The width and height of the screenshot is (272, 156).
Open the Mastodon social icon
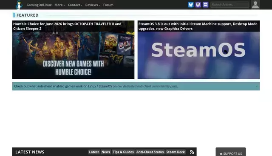click(198, 5)
